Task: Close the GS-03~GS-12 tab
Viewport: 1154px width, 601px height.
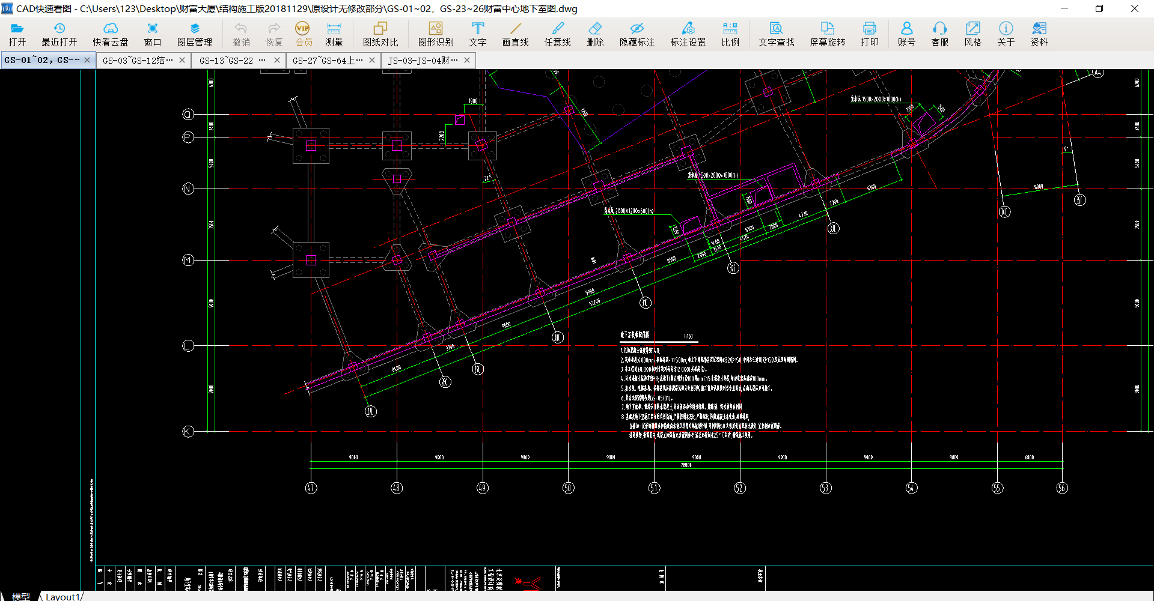Action: pos(182,60)
